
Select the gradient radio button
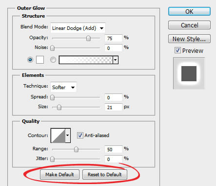[53, 60]
